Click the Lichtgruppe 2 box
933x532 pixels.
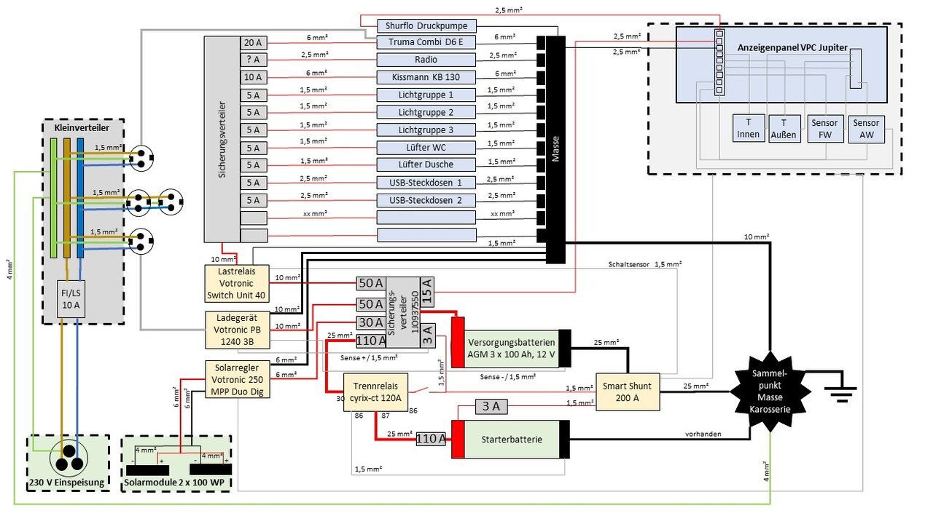click(426, 112)
